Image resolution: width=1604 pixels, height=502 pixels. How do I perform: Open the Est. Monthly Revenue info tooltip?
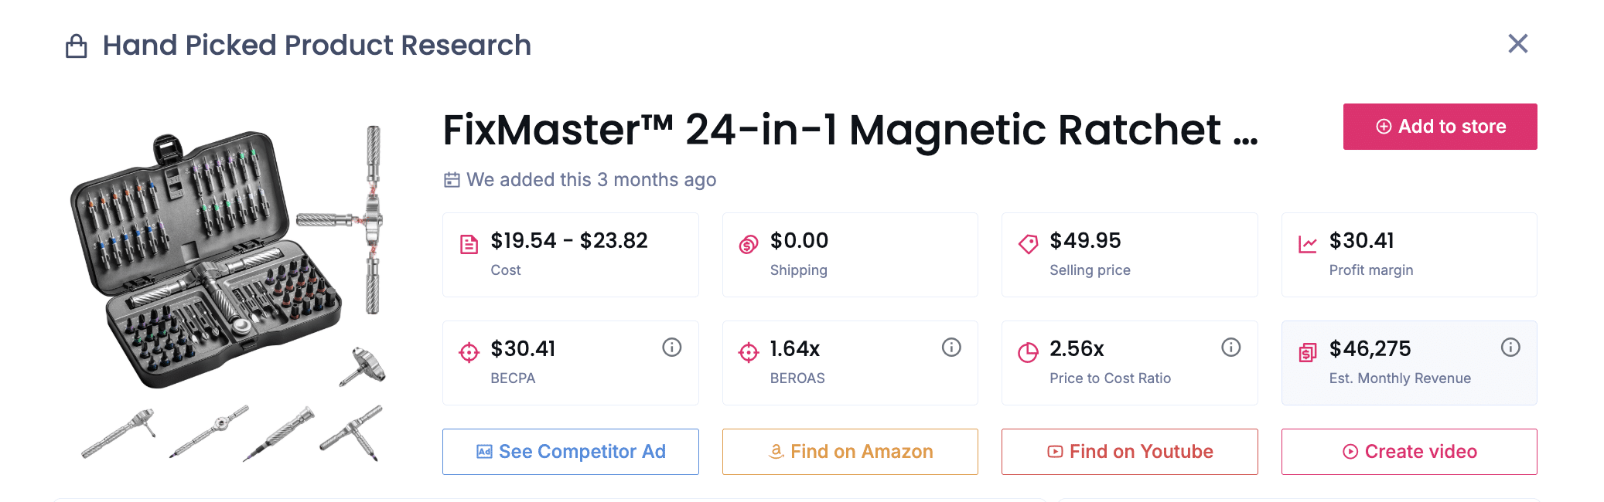pos(1510,348)
